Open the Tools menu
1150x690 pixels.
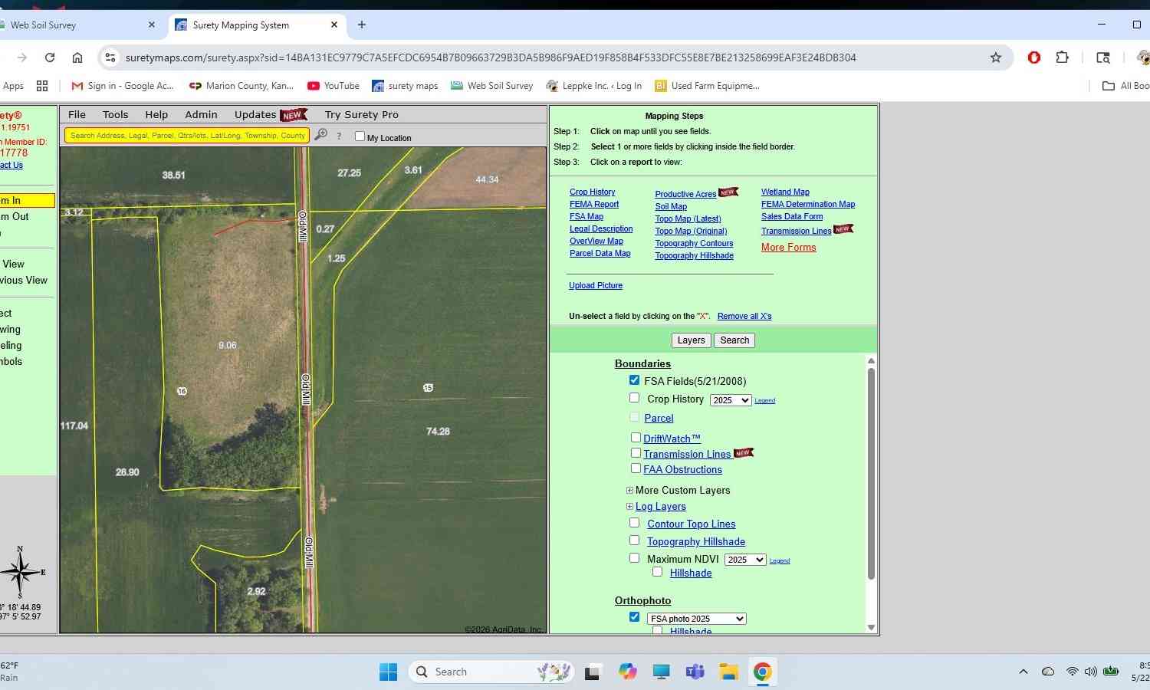point(116,114)
